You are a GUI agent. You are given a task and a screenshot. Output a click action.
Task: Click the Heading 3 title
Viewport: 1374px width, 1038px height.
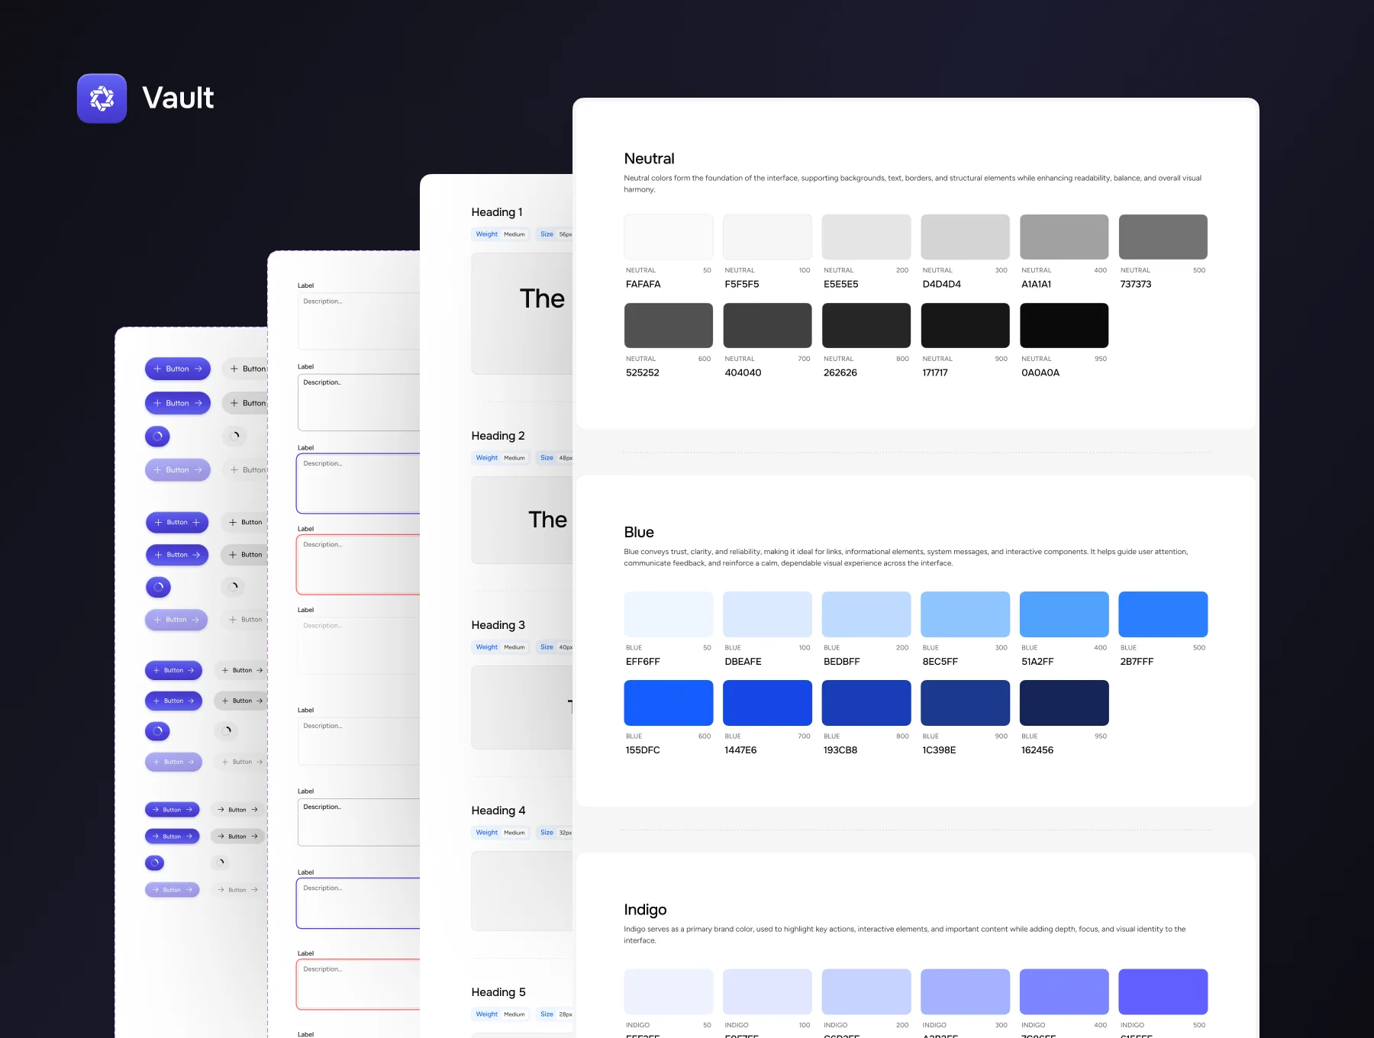tap(498, 625)
